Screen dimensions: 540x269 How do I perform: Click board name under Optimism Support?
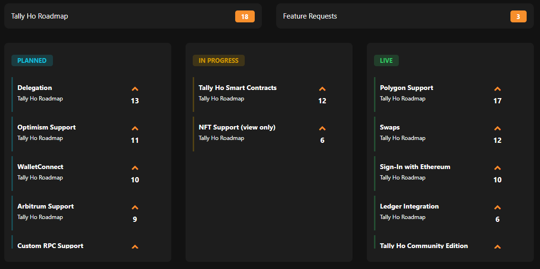(x=40, y=138)
